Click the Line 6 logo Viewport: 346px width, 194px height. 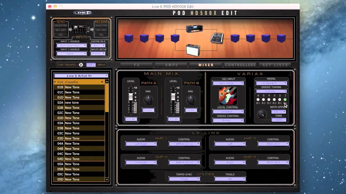[x=82, y=13]
